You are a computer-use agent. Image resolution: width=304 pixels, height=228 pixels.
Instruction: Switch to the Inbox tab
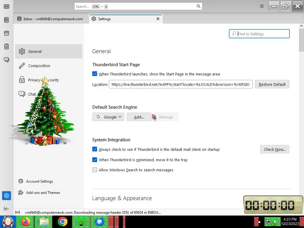pyautogui.click(x=50, y=19)
